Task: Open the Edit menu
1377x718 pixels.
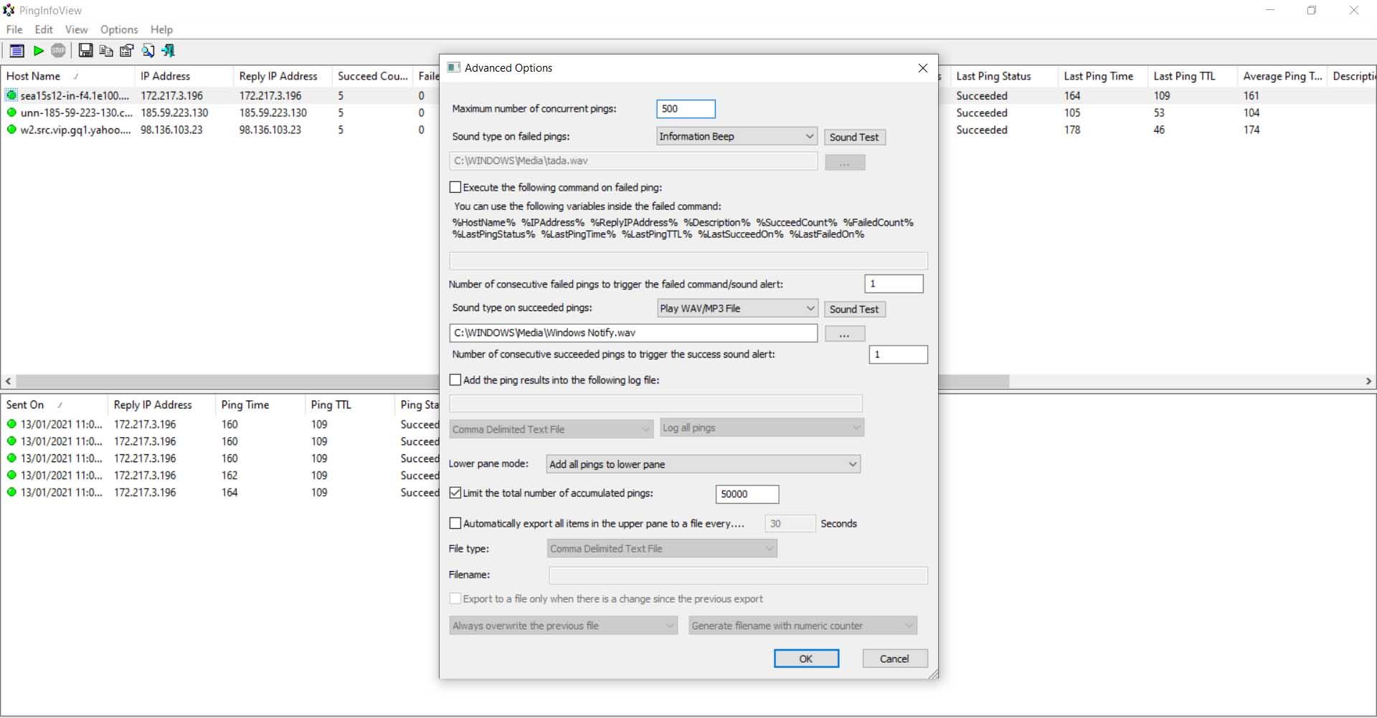Action: (x=44, y=29)
